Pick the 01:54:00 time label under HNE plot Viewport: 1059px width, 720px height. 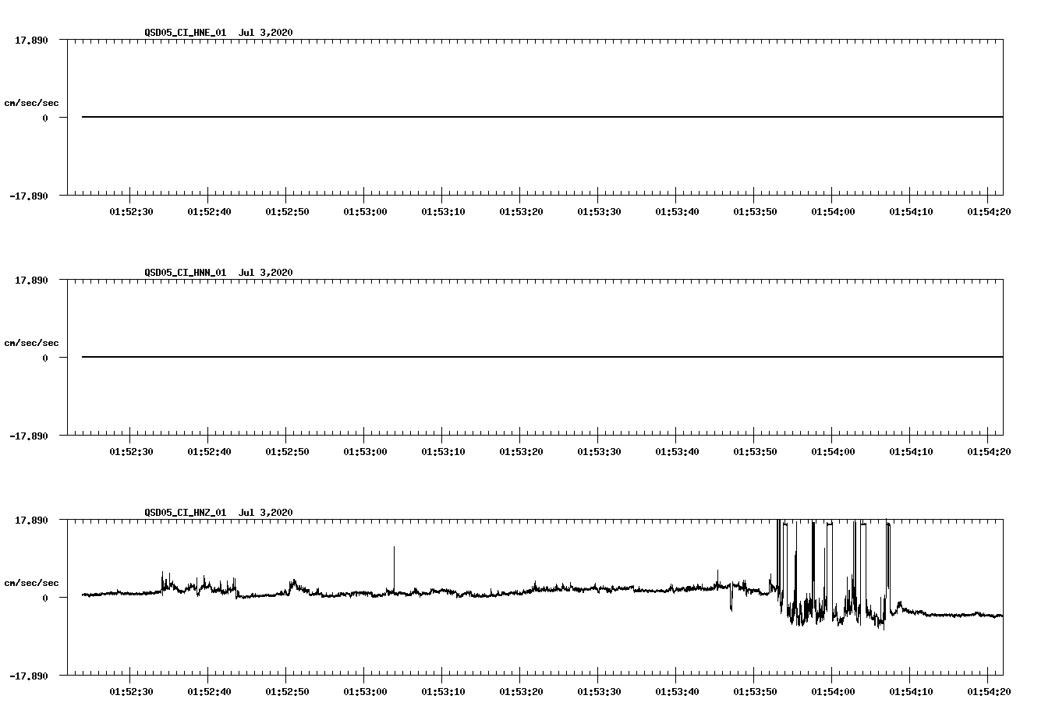[833, 211]
